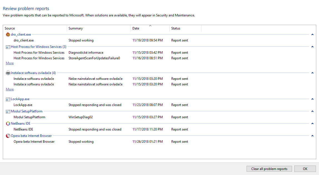Viewport: 319px width, 175px height.
Task: Collapse the Host Process for Windows Services group
Action: pos(312,47)
